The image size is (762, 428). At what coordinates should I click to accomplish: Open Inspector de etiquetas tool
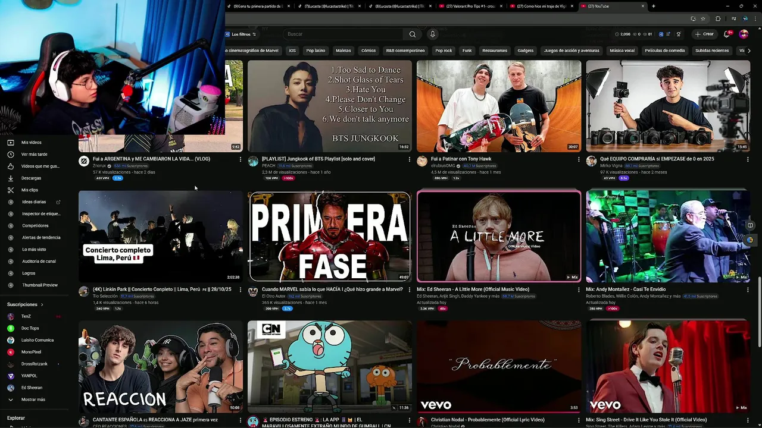[40, 214]
